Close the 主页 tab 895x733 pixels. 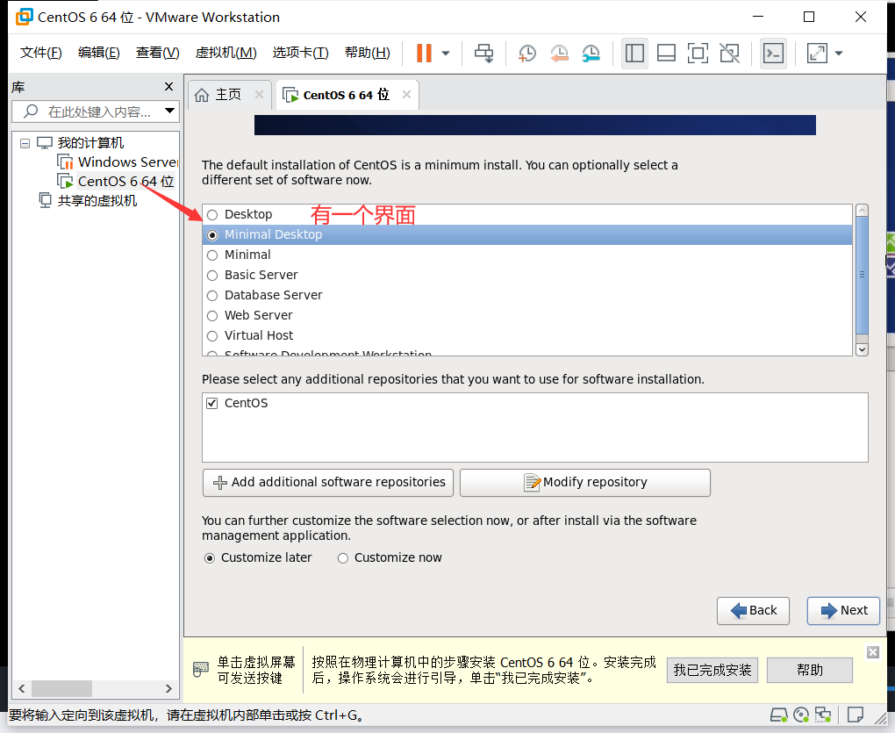259,94
